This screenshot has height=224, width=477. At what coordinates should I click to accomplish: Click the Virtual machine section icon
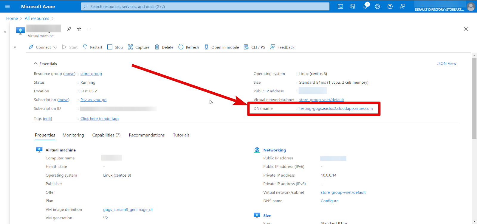[x=39, y=150]
